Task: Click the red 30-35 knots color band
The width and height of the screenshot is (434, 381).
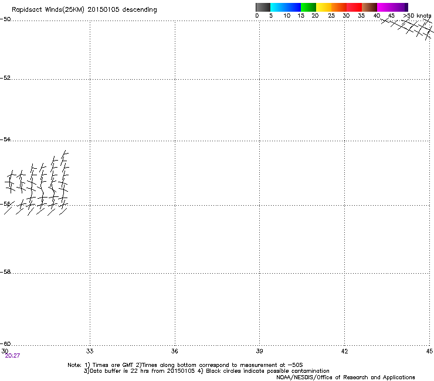Action: coord(354,7)
